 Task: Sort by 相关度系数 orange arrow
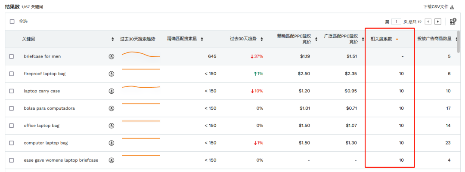click(x=397, y=39)
